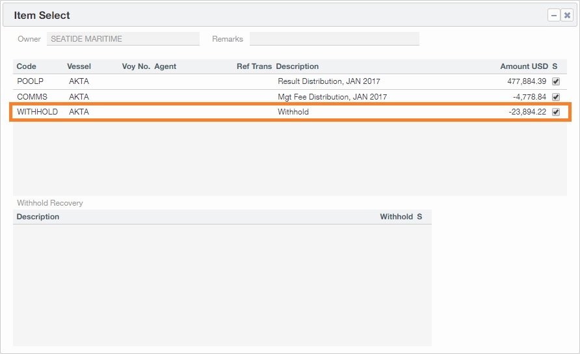This screenshot has width=580, height=354.
Task: Click the Withhold column header in recovery table
Action: (x=396, y=217)
